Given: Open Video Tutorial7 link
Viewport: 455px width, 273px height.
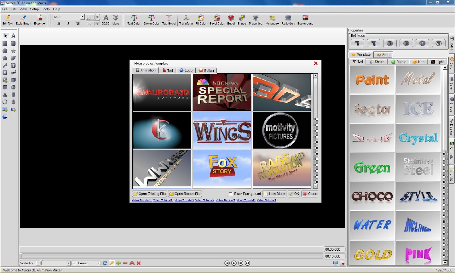Looking at the screenshot, I should pos(266,200).
